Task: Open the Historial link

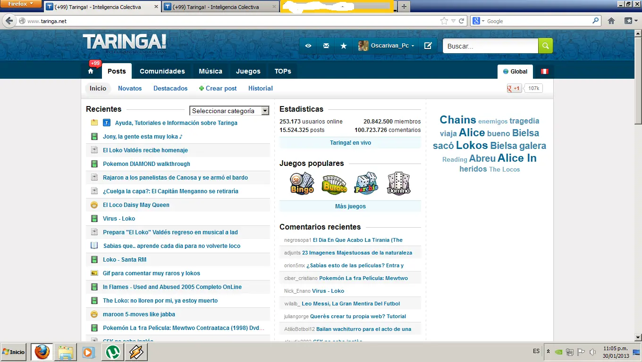Action: point(261,88)
